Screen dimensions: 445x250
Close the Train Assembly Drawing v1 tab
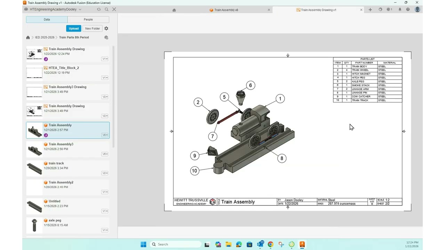[x=361, y=10]
